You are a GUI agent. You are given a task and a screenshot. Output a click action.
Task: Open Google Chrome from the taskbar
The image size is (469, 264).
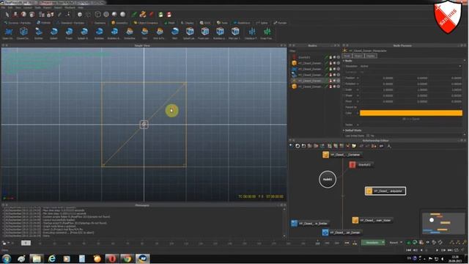(127, 258)
